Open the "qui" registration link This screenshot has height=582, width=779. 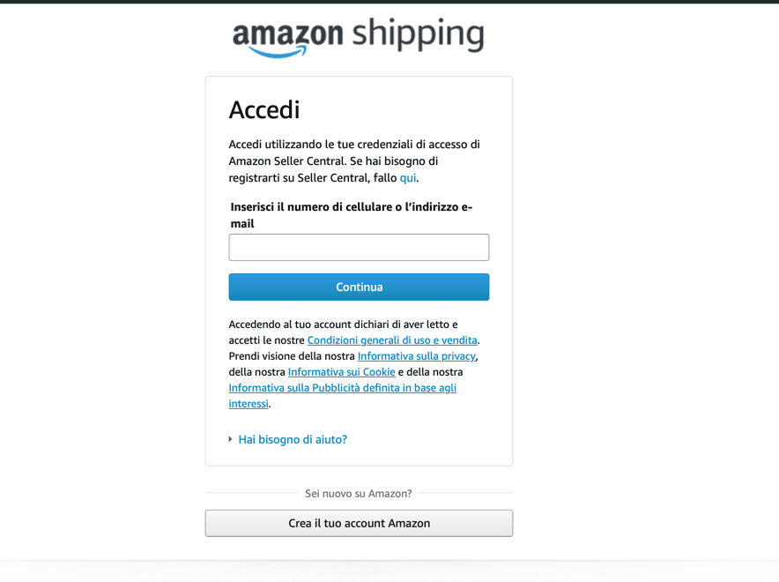click(407, 177)
